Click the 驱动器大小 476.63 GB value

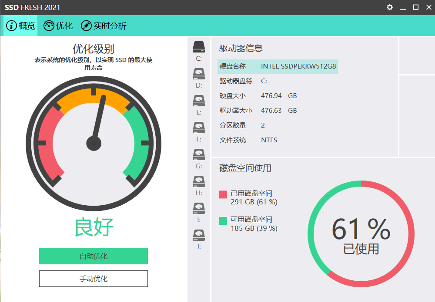(279, 111)
